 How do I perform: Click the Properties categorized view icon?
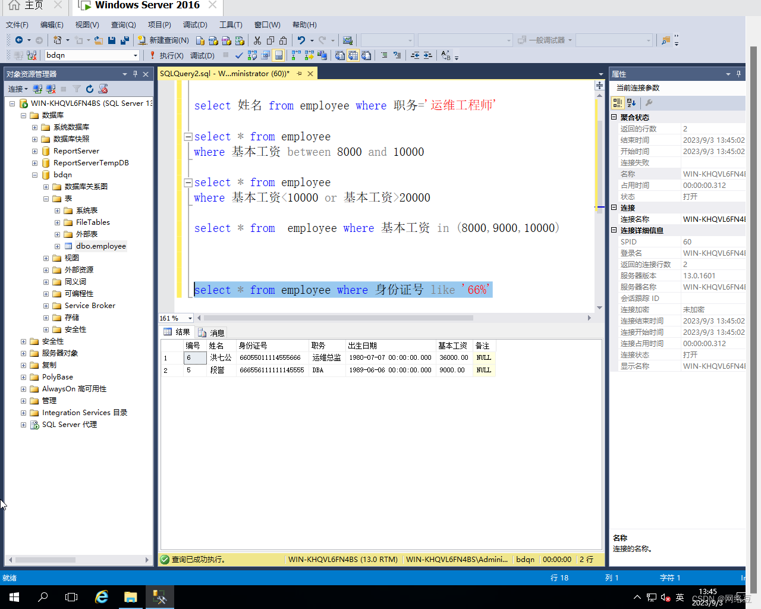tap(618, 103)
